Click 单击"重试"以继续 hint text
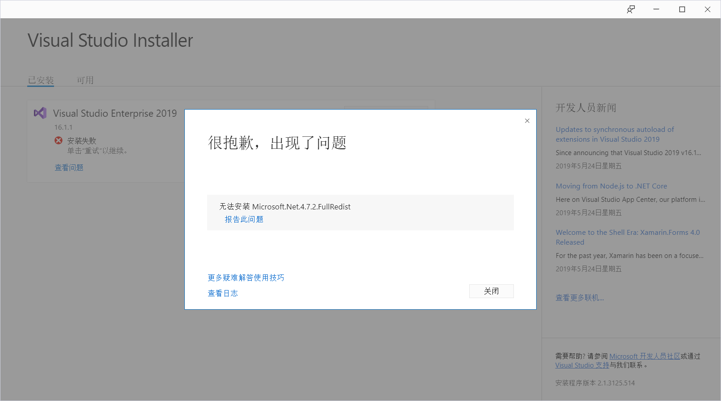 [x=98, y=151]
